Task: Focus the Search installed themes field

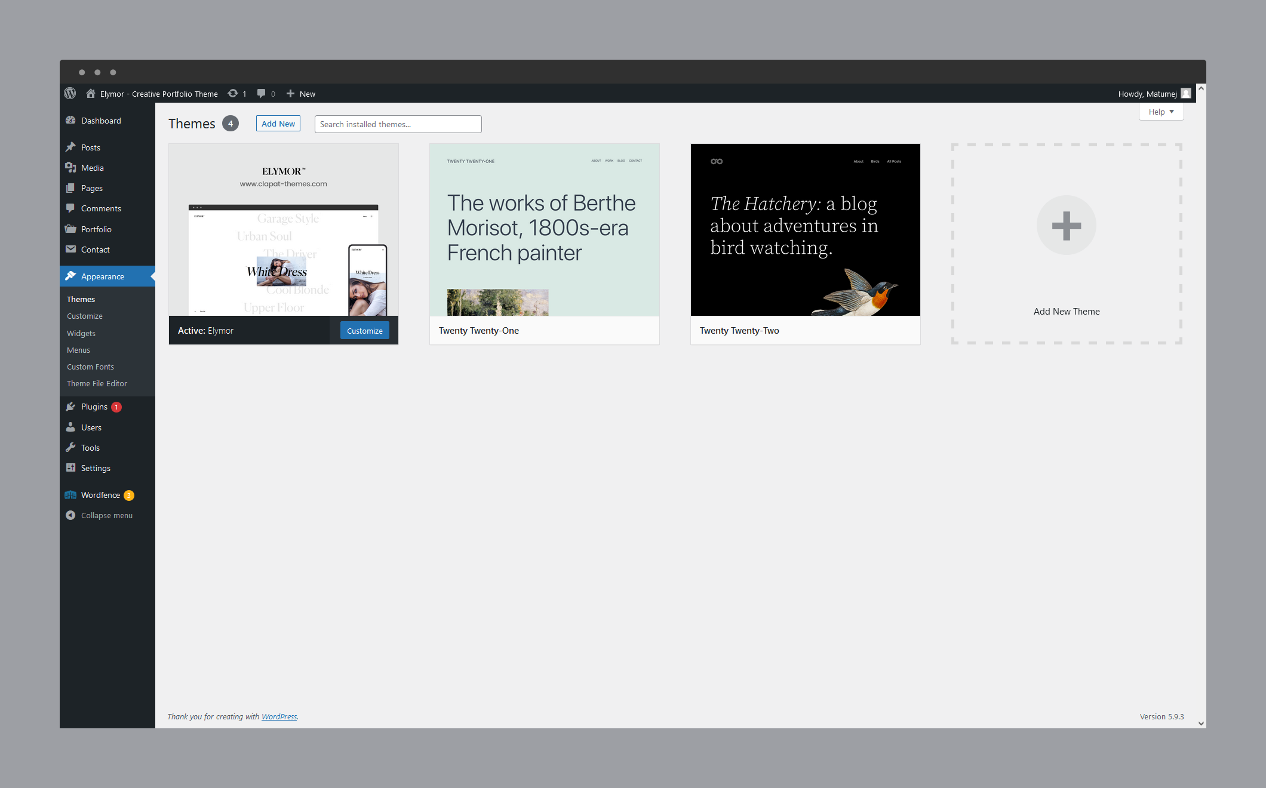Action: pyautogui.click(x=398, y=124)
